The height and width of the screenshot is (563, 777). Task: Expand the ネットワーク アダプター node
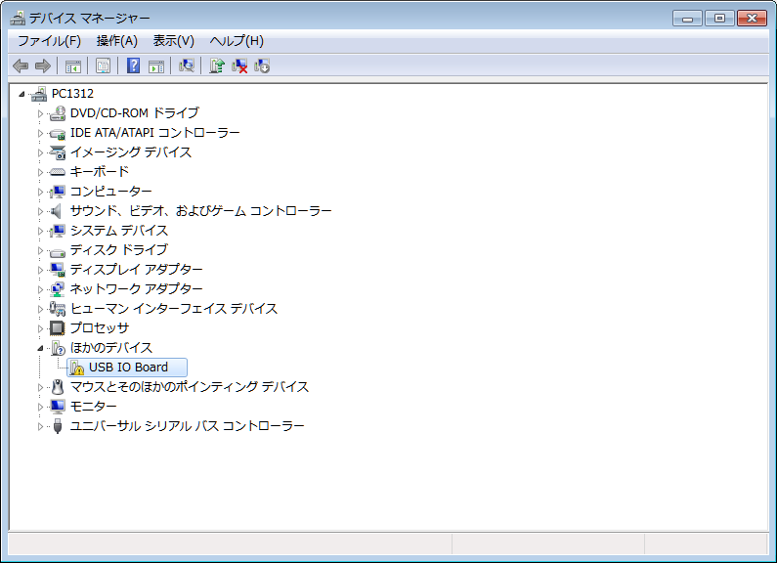pos(41,289)
